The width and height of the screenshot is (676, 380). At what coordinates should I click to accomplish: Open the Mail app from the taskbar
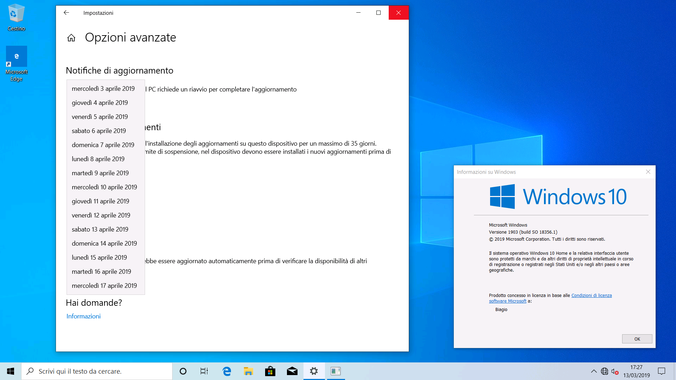pos(292,371)
